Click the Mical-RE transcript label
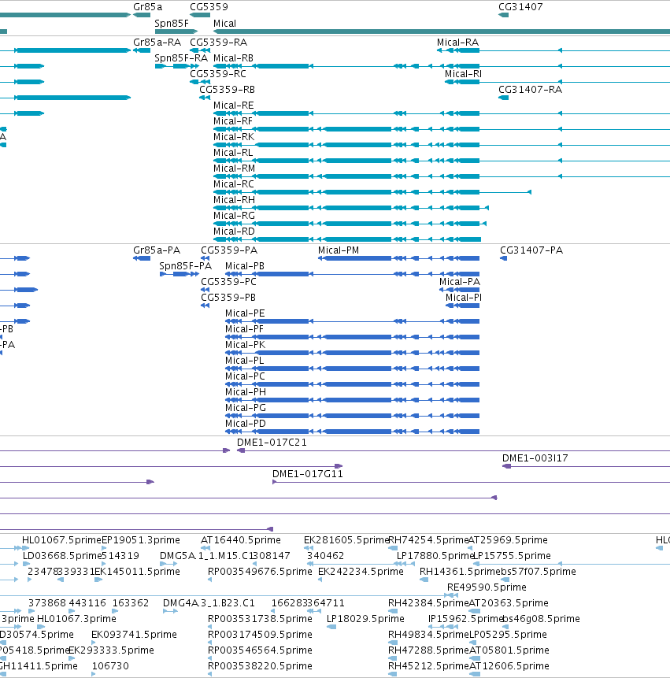The image size is (670, 678). (x=233, y=106)
